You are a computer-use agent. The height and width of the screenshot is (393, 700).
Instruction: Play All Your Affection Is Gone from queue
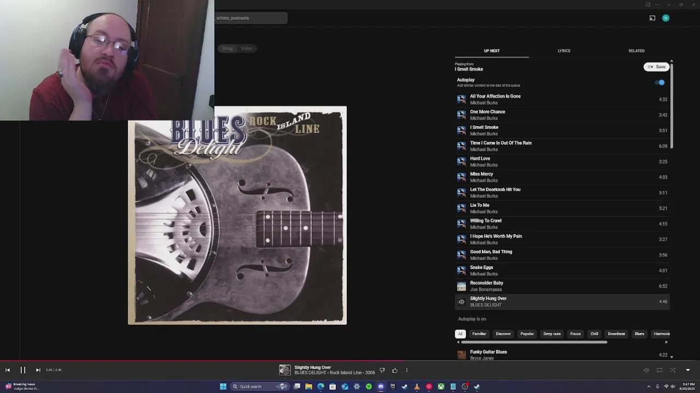pyautogui.click(x=562, y=99)
